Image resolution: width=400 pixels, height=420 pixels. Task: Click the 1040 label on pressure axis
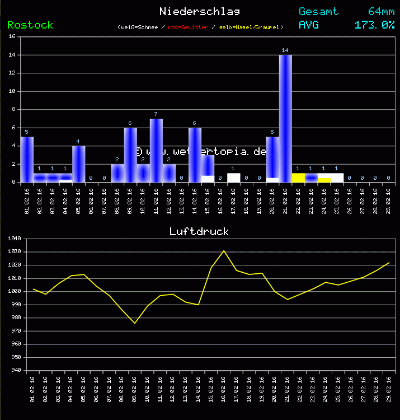pyautogui.click(x=14, y=239)
